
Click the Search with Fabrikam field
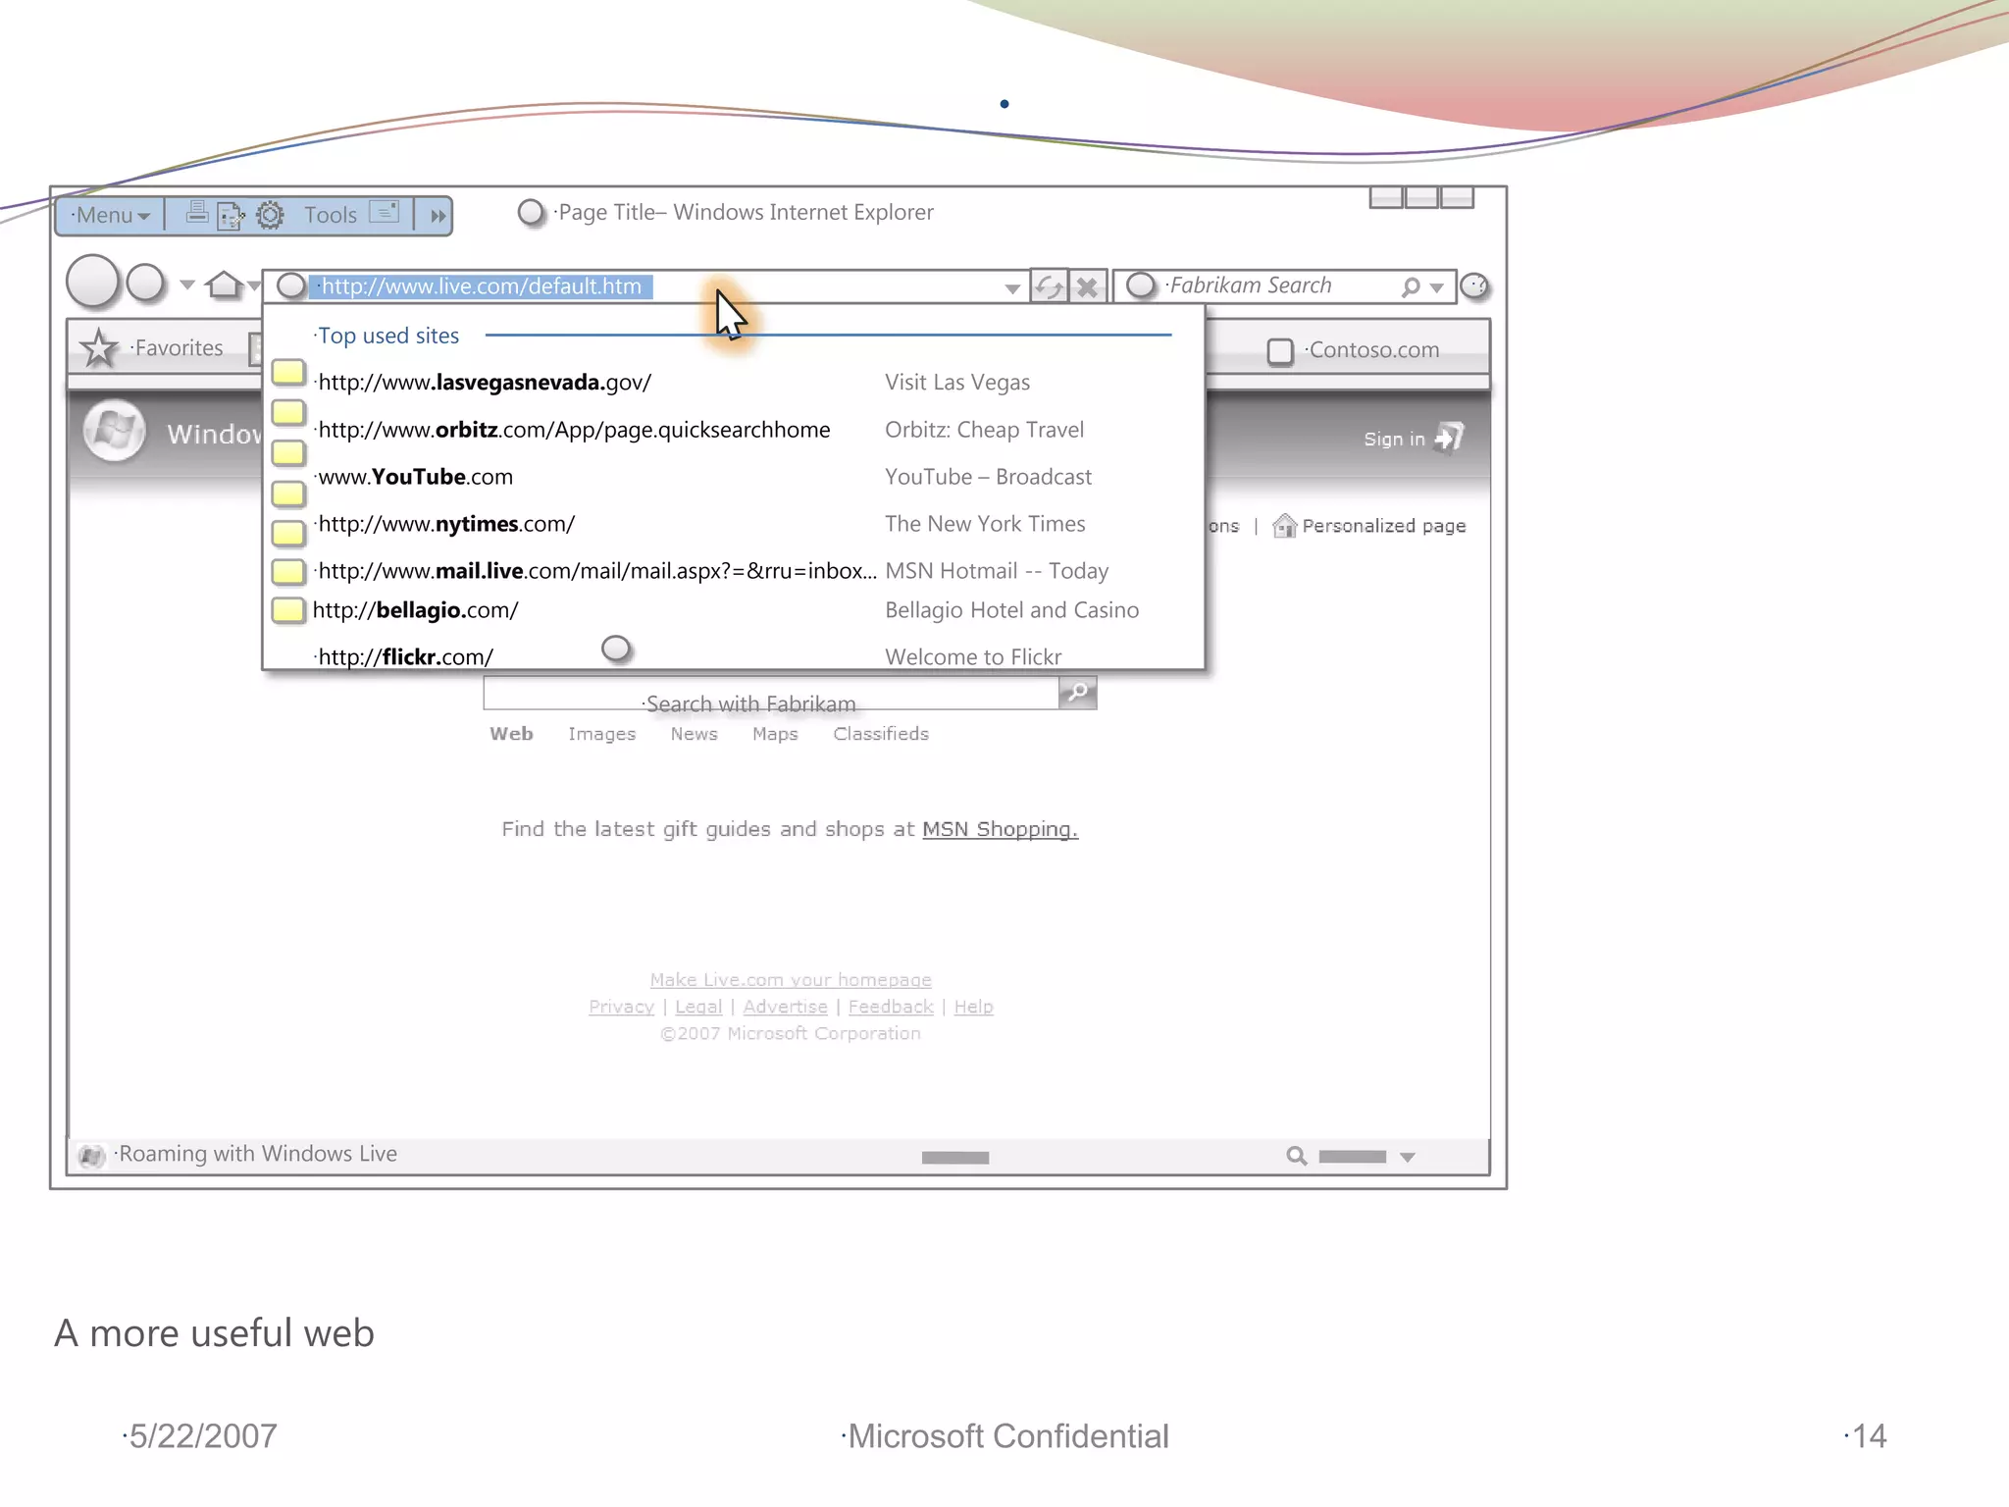click(770, 695)
